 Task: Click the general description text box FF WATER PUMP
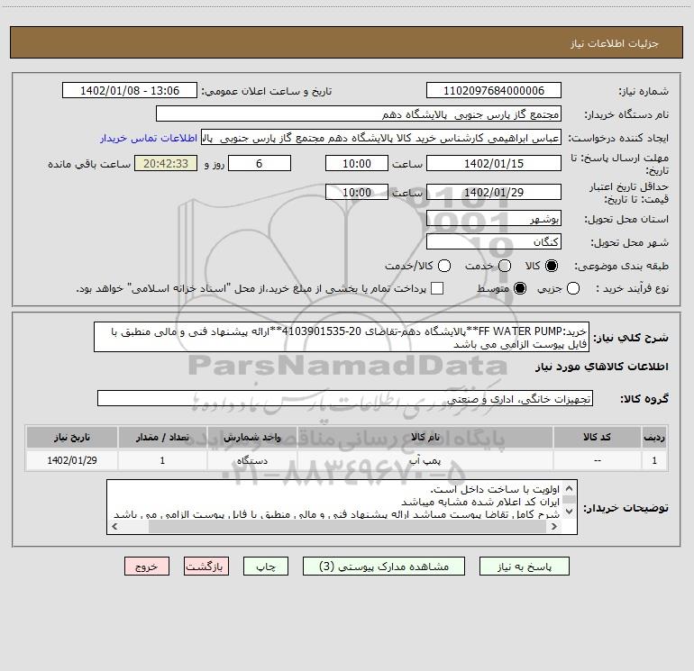click(x=342, y=338)
